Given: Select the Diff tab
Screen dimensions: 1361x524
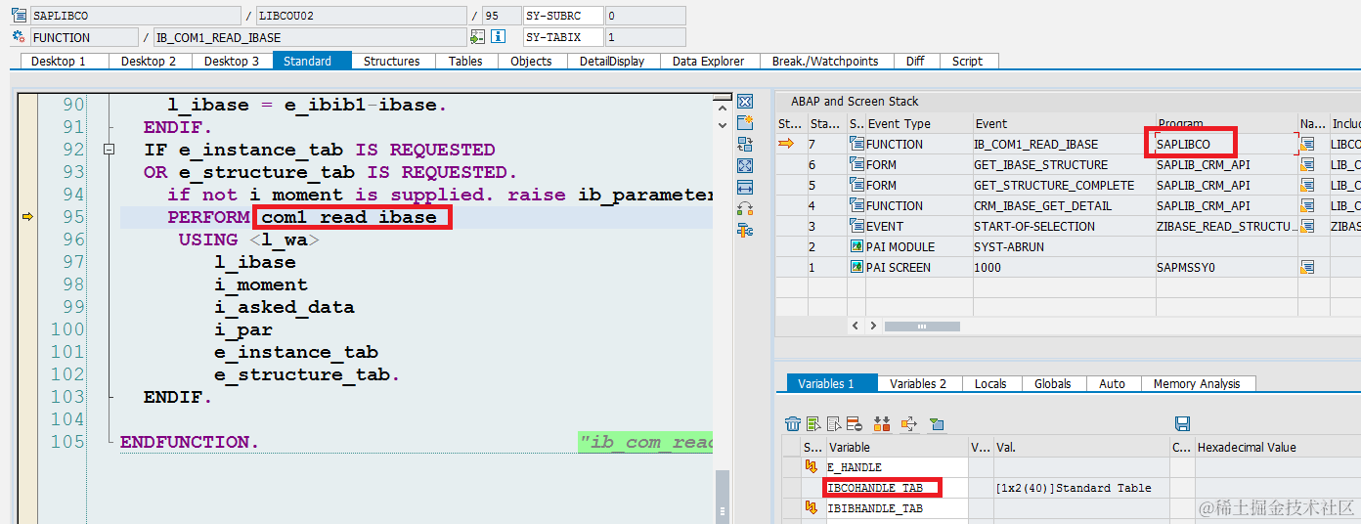Looking at the screenshot, I should point(915,61).
